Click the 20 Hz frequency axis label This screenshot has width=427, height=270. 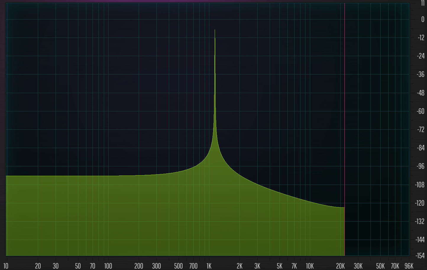[38, 266]
